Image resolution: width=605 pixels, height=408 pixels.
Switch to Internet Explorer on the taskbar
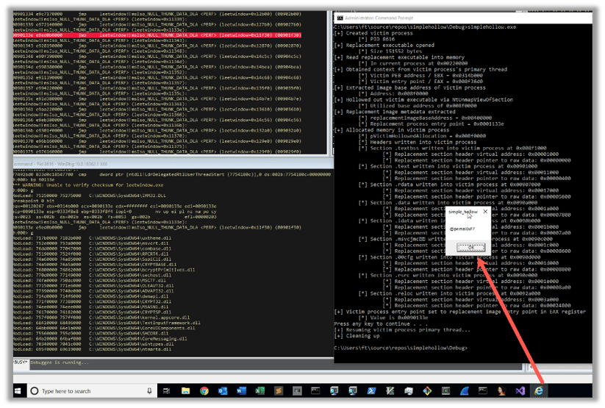tap(539, 391)
